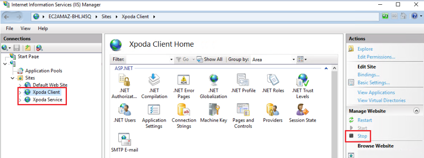
Task: Select Default Web Site tree item
Action: pos(50,85)
